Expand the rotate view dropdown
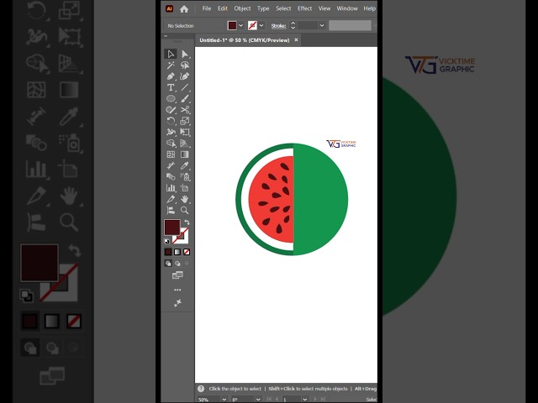 (258, 400)
